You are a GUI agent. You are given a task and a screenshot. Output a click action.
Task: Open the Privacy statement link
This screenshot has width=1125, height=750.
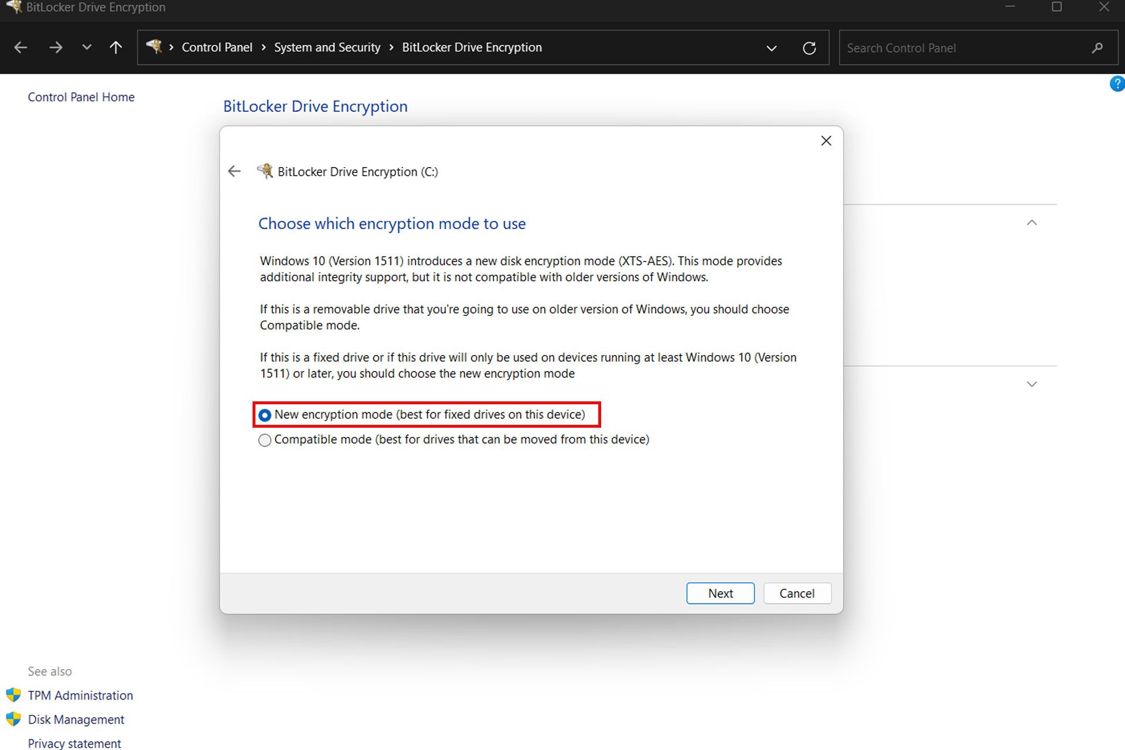pos(74,743)
